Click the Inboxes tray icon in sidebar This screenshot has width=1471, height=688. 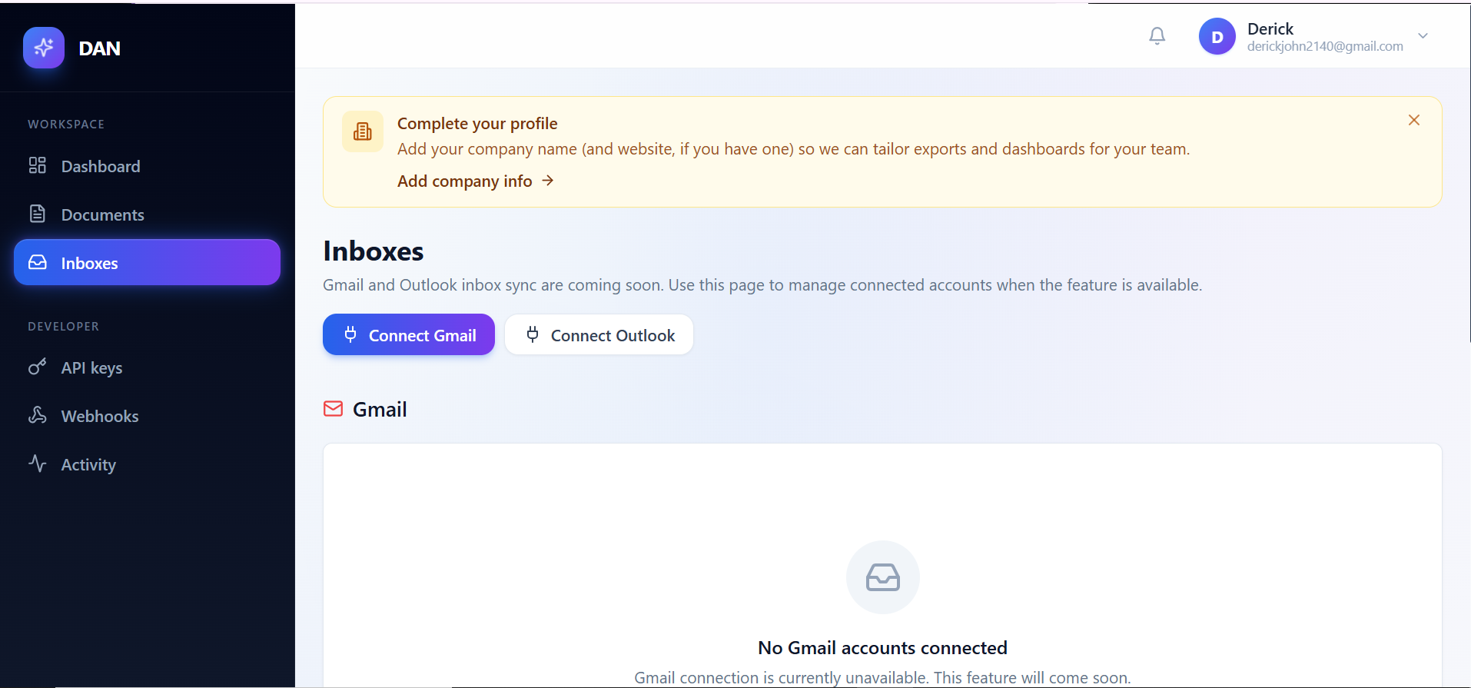click(x=38, y=262)
